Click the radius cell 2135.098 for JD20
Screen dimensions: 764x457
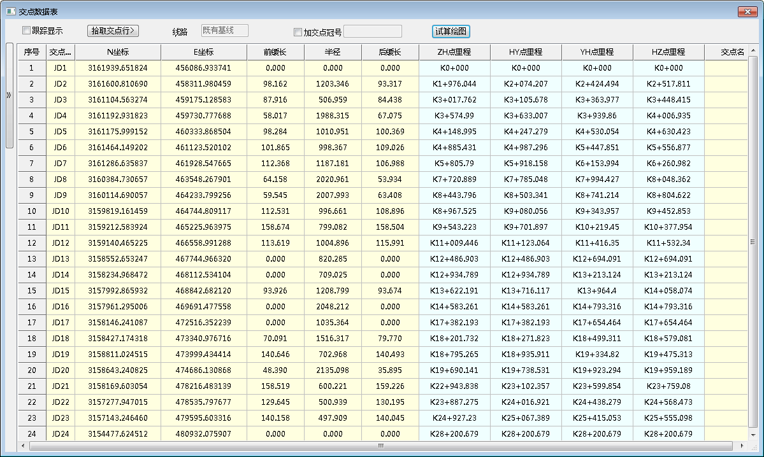(333, 370)
